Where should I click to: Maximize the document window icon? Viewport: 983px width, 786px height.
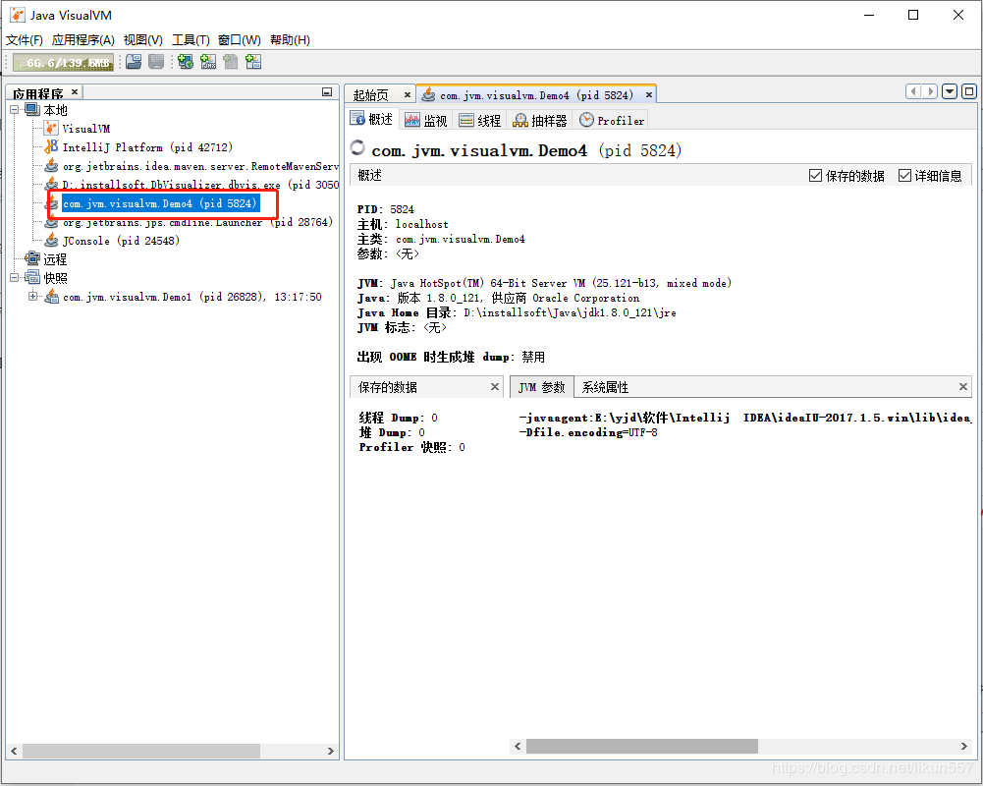(x=969, y=91)
